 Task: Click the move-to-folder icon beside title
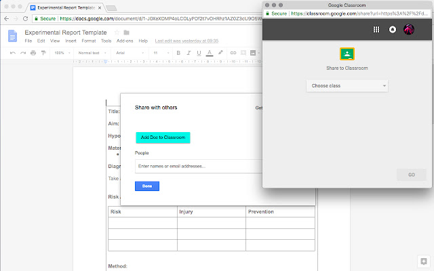pos(127,33)
